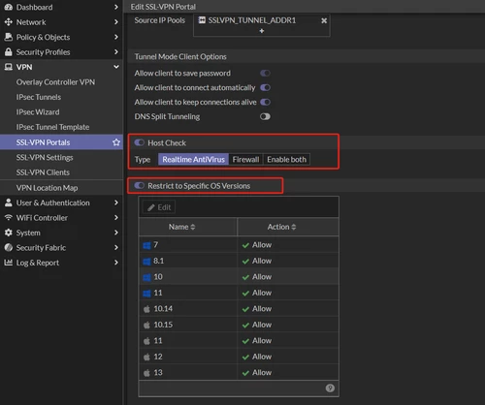Enable DNS Split Tunneling switch
485x405 pixels.
tap(265, 116)
